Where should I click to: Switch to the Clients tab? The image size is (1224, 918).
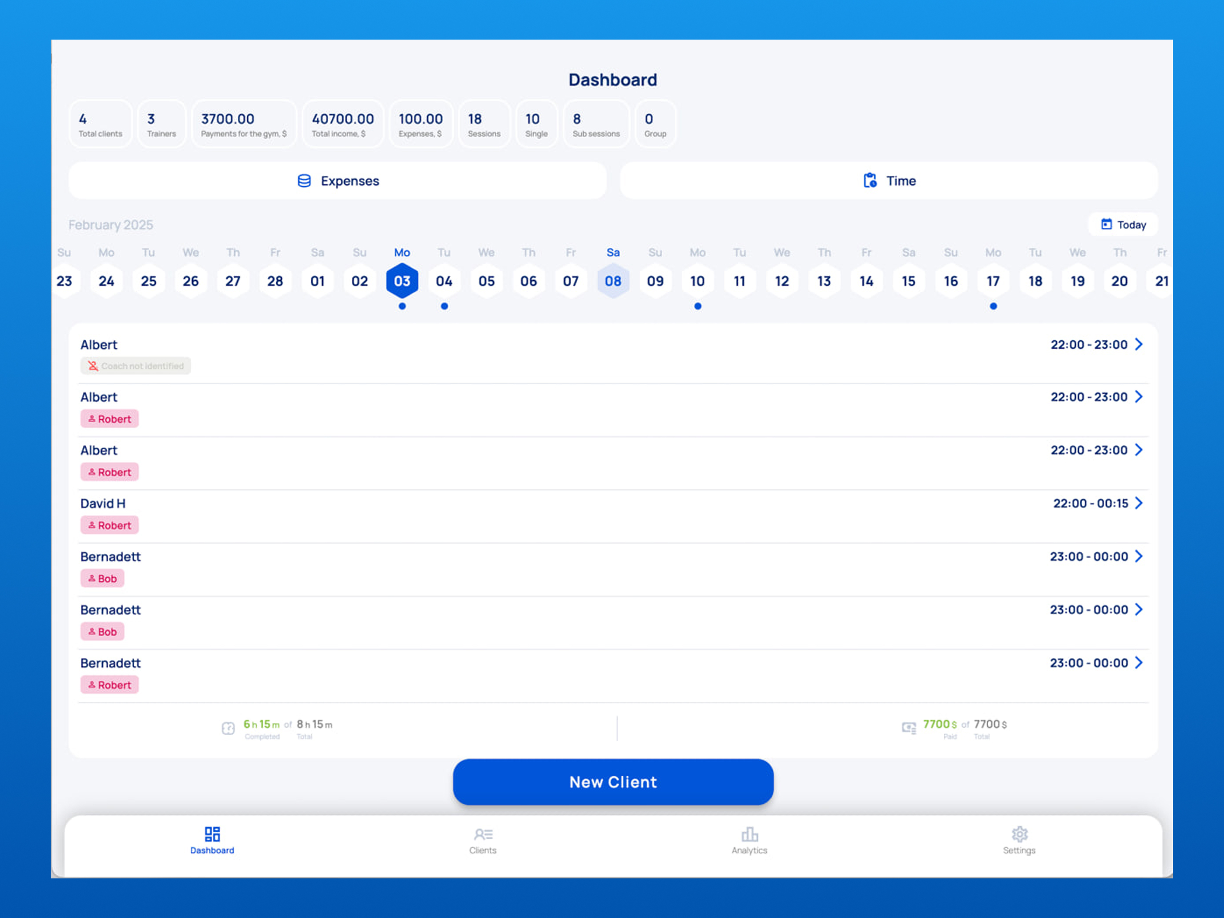[483, 841]
